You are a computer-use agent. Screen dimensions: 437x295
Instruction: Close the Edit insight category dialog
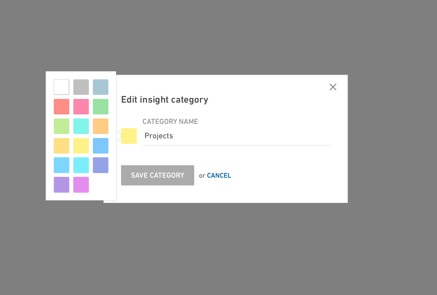pyautogui.click(x=333, y=87)
